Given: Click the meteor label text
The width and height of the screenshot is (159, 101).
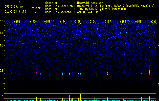Looking at the screenshot, I should point(36,8).
